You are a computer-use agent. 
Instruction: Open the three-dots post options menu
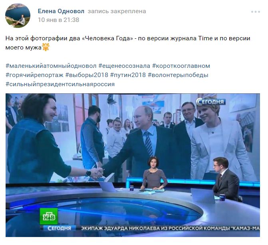tap(256, 12)
